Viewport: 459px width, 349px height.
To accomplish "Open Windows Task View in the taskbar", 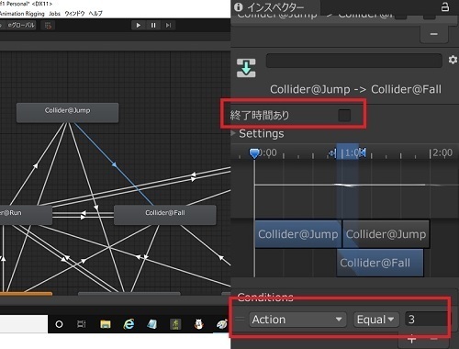I will [x=82, y=324].
